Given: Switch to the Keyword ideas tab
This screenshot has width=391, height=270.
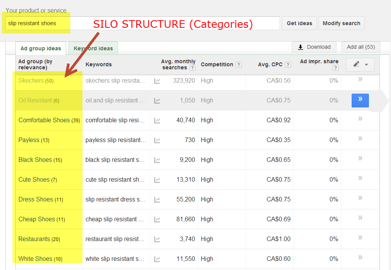Looking at the screenshot, I should click(x=93, y=48).
